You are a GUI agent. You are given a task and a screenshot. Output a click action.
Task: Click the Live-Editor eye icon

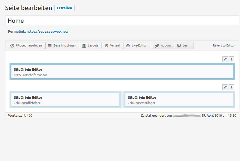tap(128, 46)
